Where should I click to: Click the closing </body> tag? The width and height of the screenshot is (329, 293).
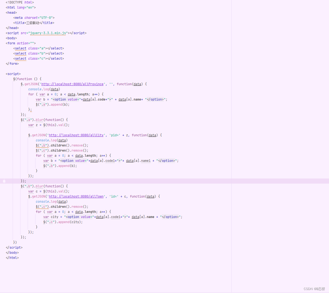[x=12, y=253]
